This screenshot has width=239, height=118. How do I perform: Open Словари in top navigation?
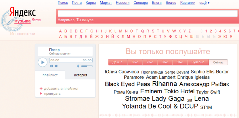click(x=141, y=3)
